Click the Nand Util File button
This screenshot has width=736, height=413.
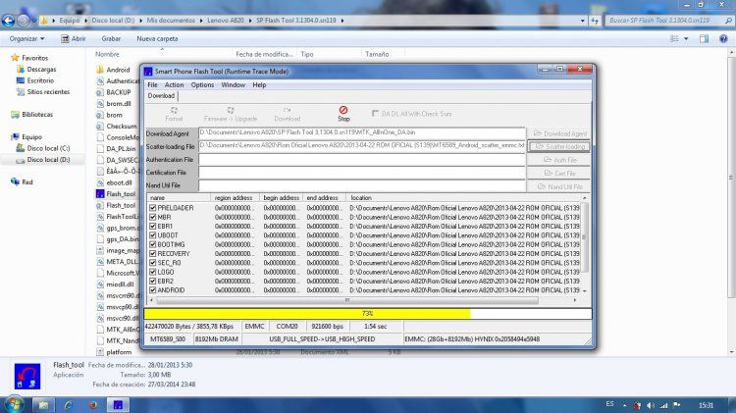tap(559, 186)
